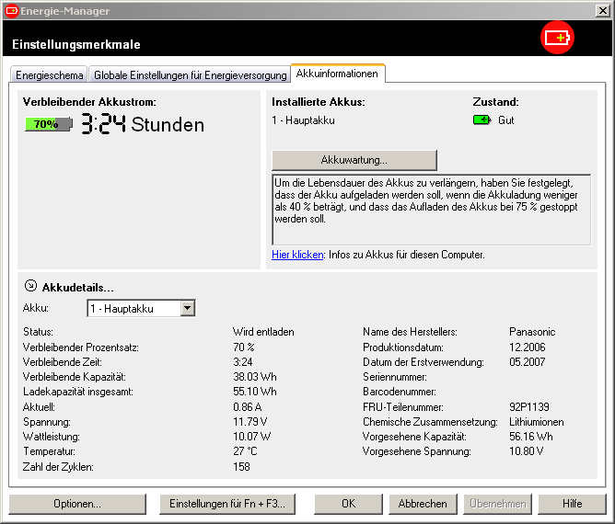Click the '05.2007' first use date
615x524 pixels.
coord(528,362)
